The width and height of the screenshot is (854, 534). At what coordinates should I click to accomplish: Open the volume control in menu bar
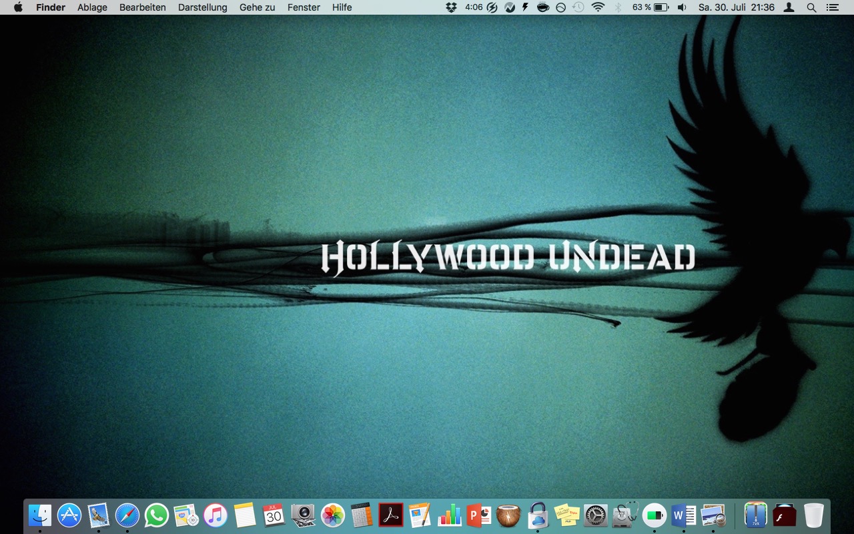682,7
